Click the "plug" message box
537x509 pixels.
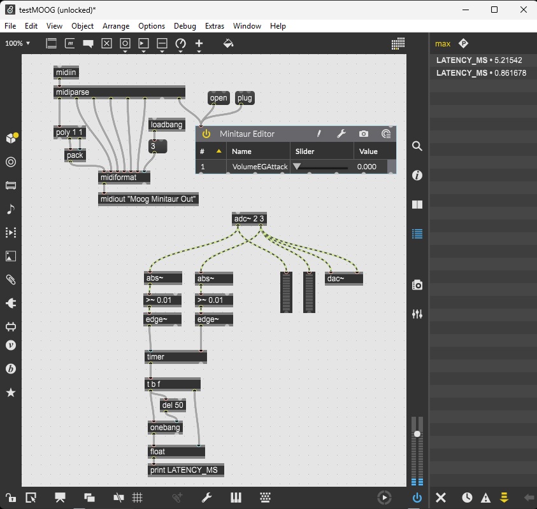(245, 98)
